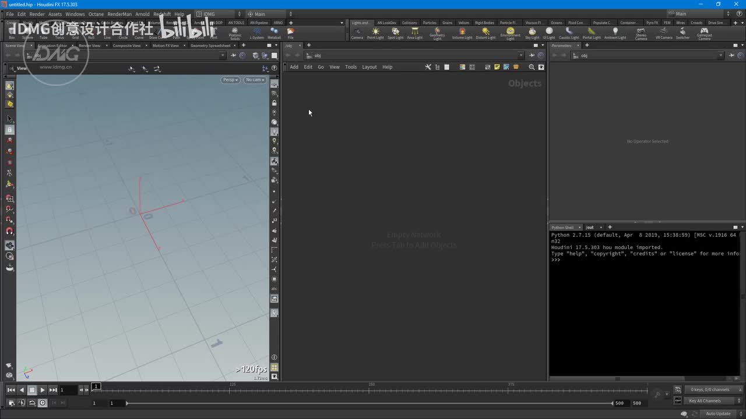Open the Render menu

37,14
